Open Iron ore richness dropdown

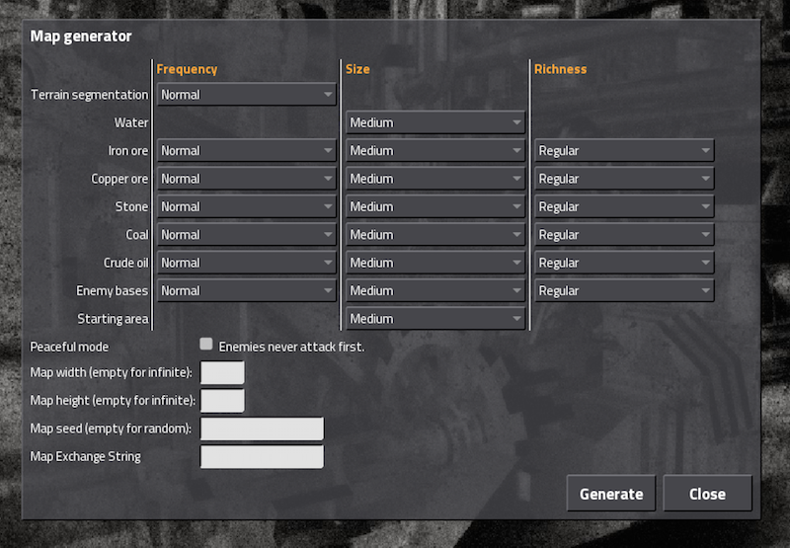click(624, 151)
